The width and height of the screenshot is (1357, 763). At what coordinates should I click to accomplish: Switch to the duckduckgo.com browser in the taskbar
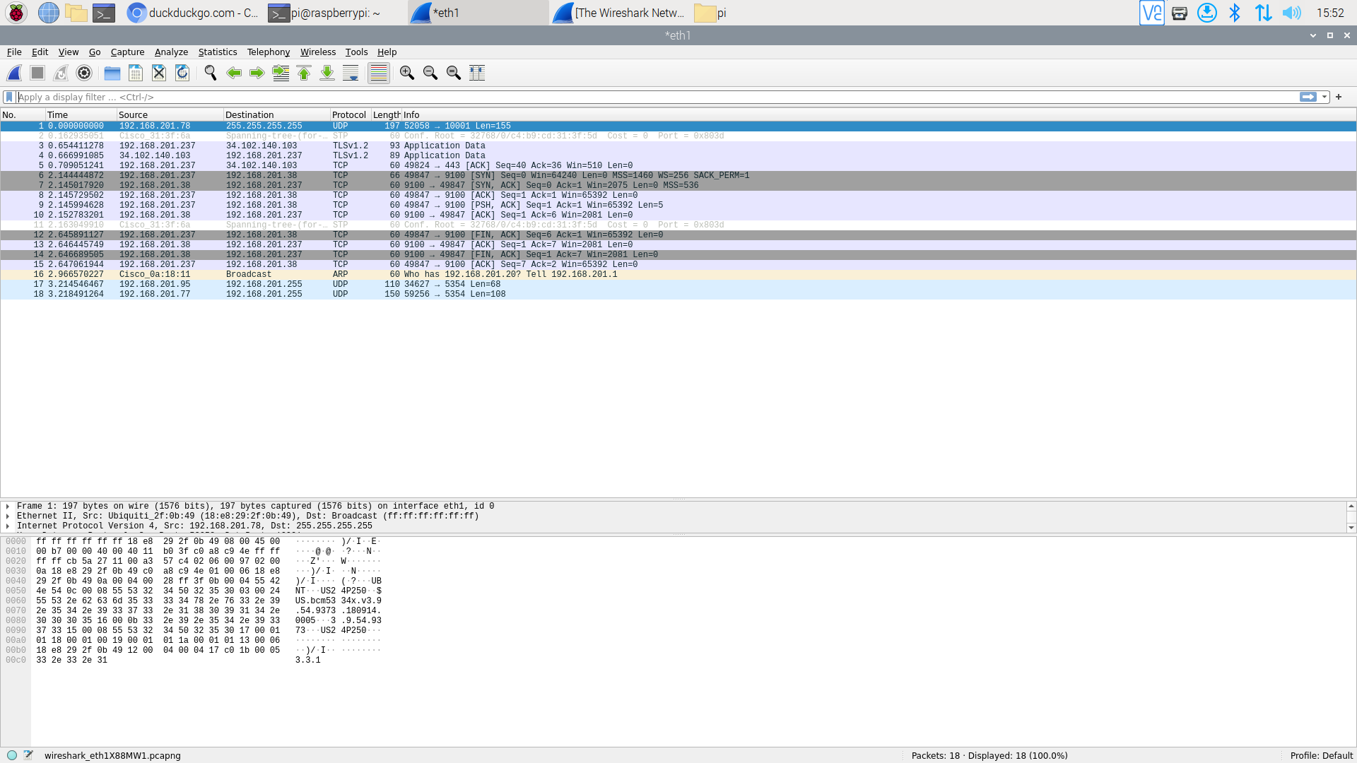coord(192,13)
